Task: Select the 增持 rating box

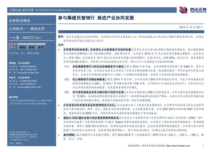Action: click(x=22, y=47)
